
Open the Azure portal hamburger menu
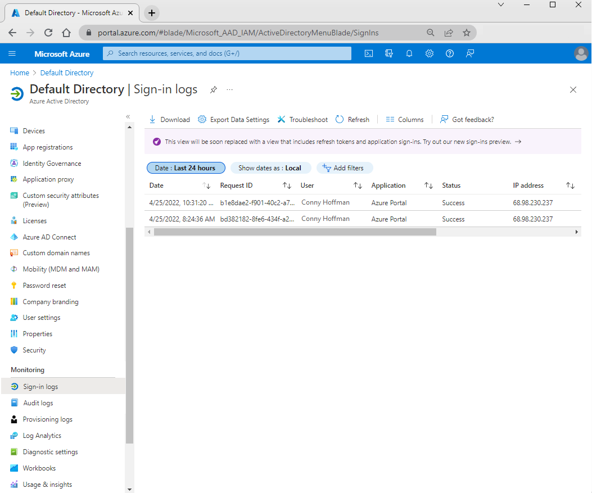[12, 53]
